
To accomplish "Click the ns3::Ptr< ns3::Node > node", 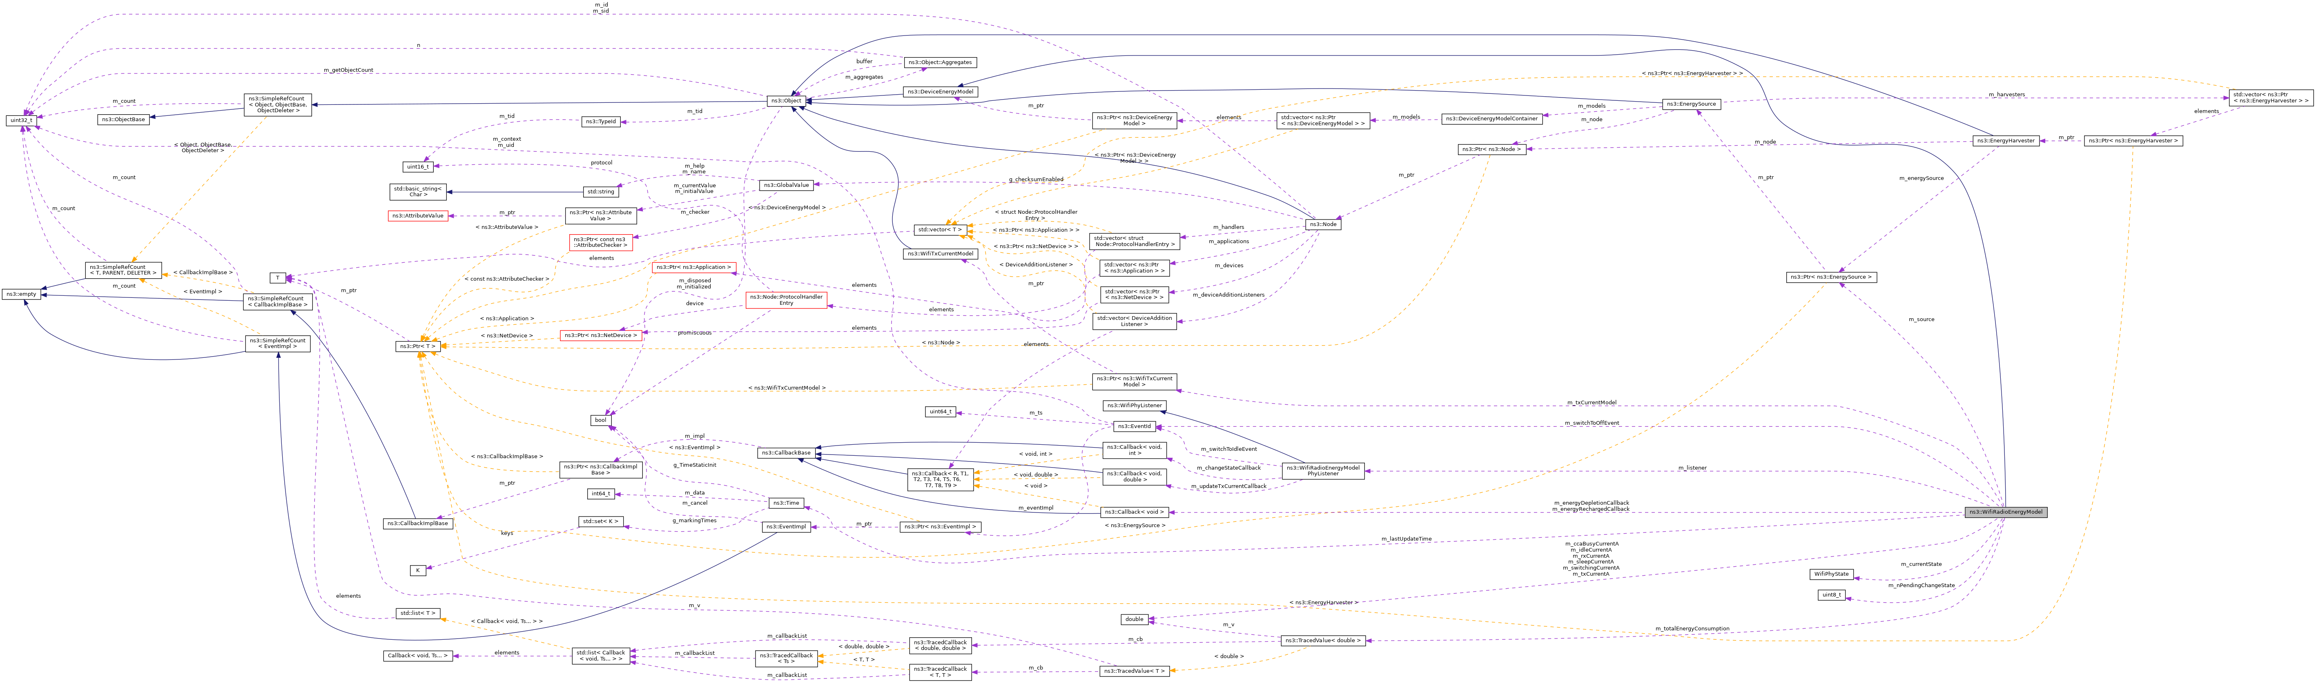I will click(1491, 149).
